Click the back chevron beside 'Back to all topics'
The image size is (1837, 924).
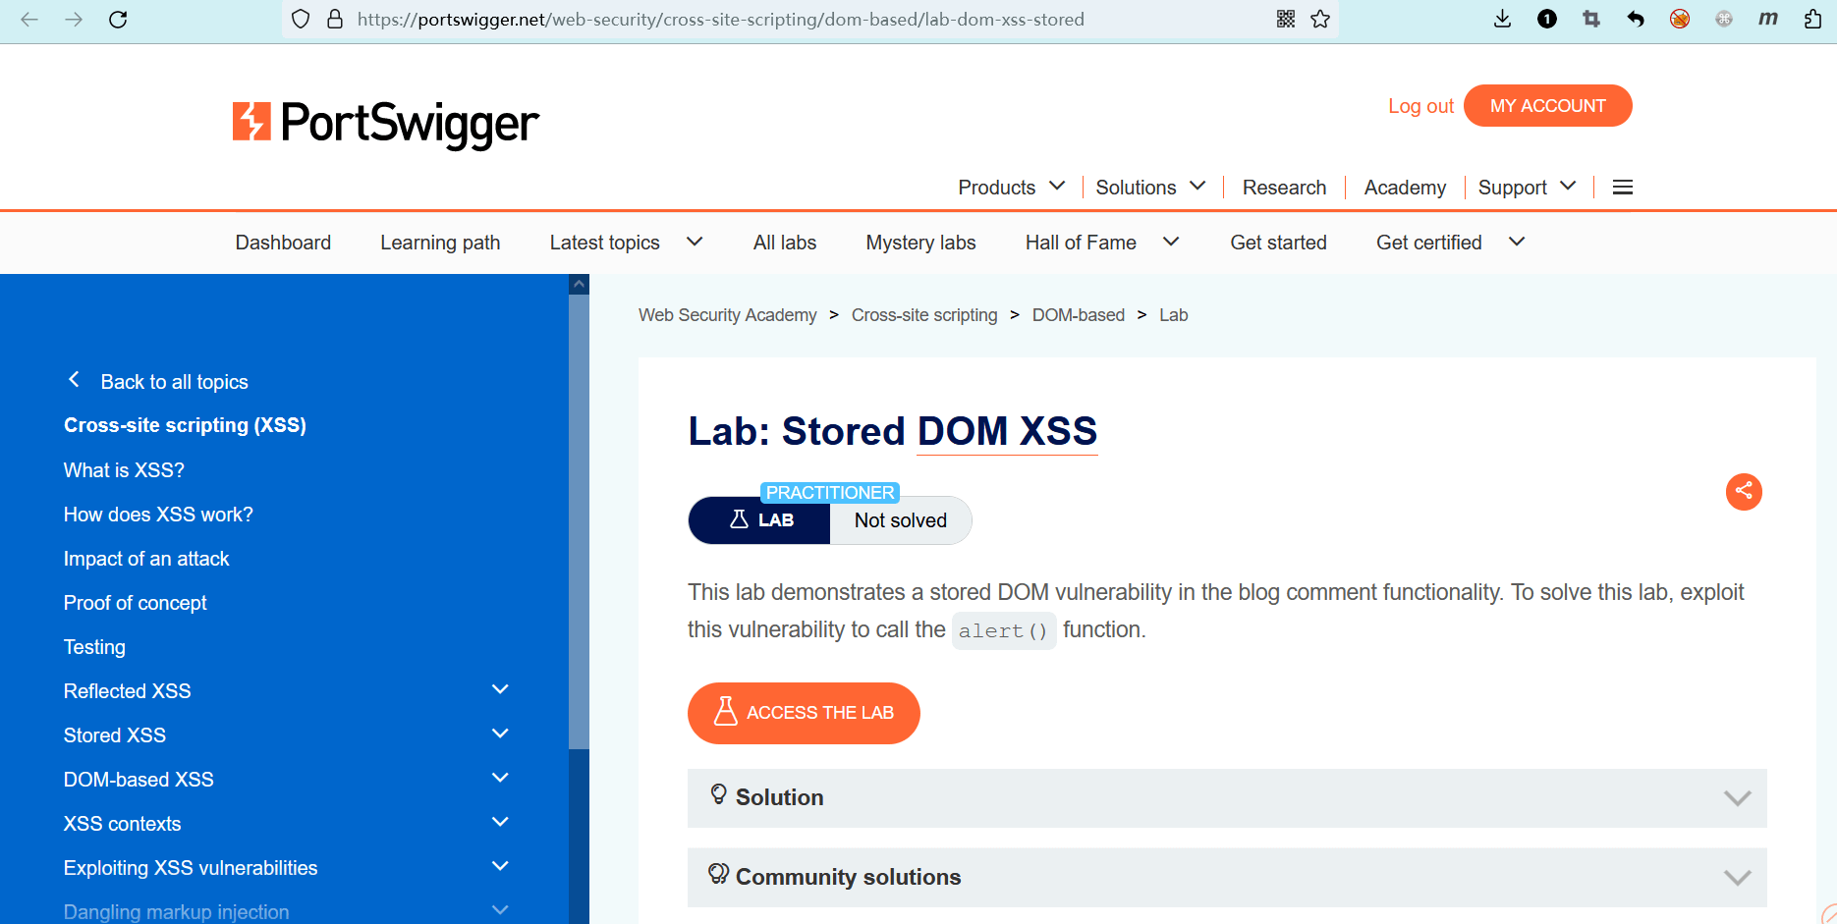pos(74,380)
